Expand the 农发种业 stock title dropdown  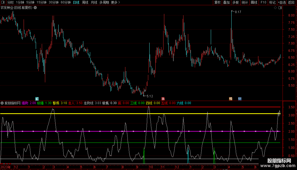[x=35, y=8]
